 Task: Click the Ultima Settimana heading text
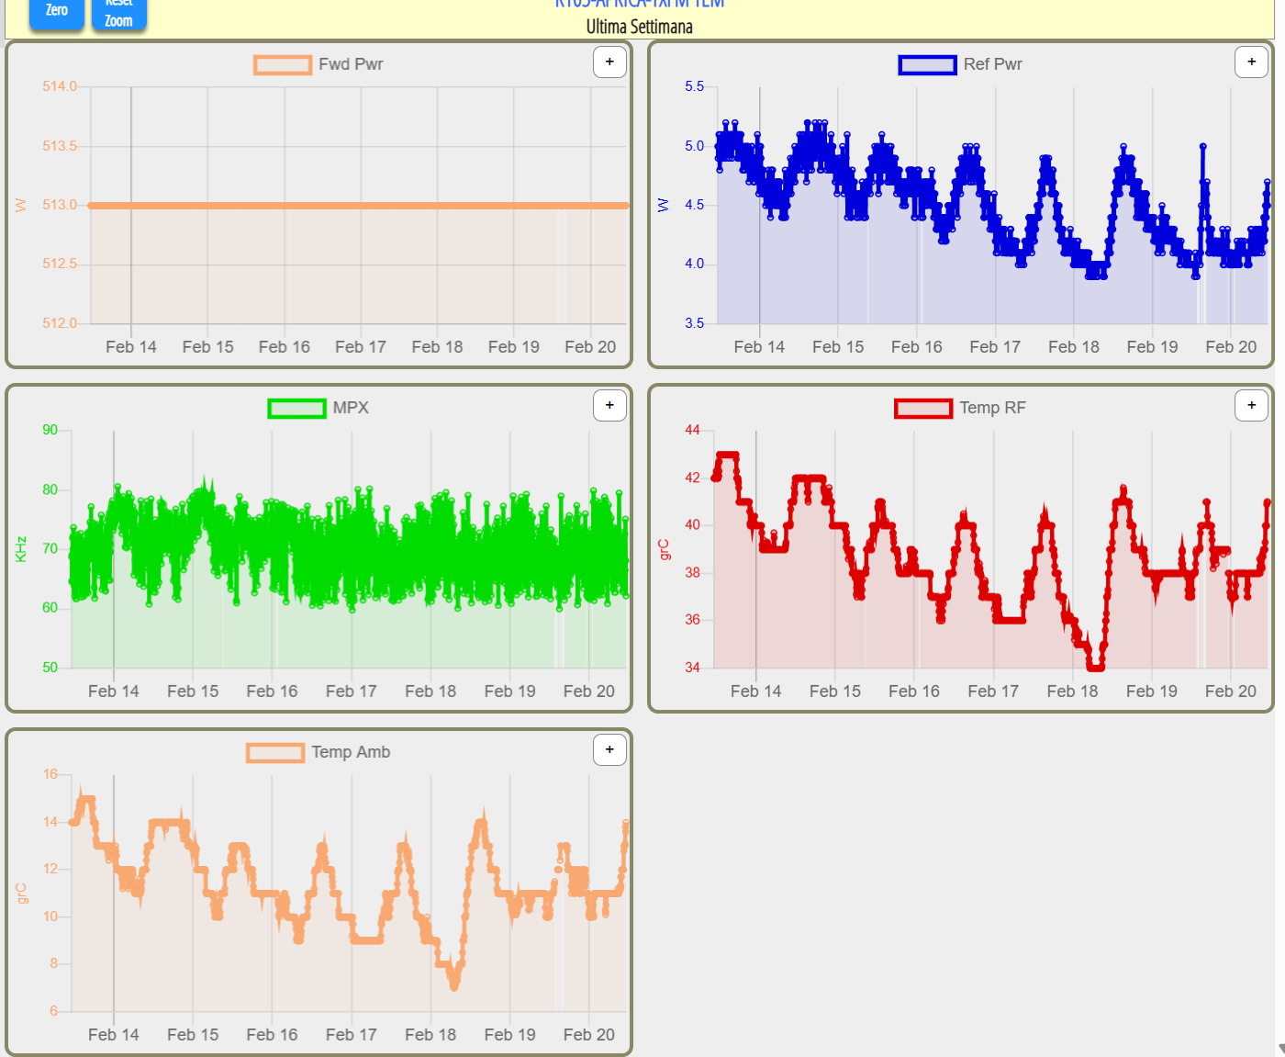[640, 27]
